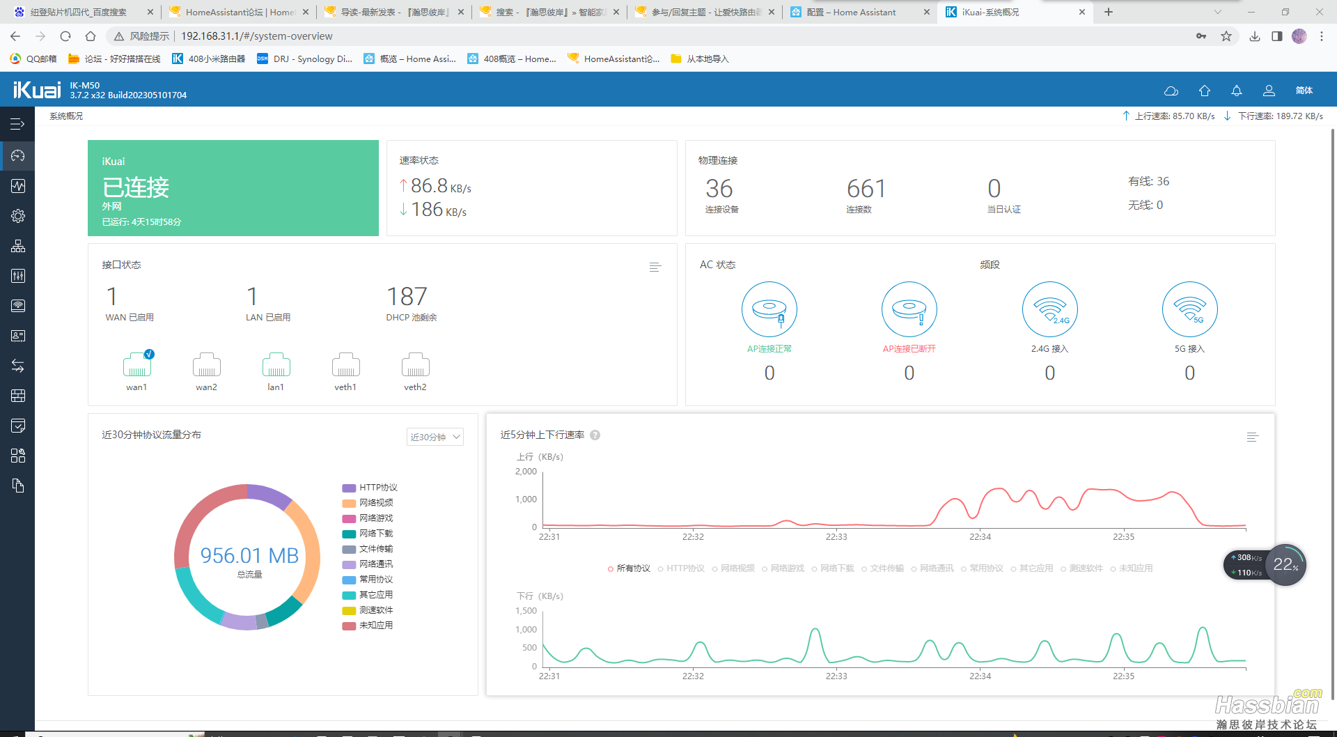Click the 5G access wifi icon
1337x737 pixels.
(x=1189, y=309)
